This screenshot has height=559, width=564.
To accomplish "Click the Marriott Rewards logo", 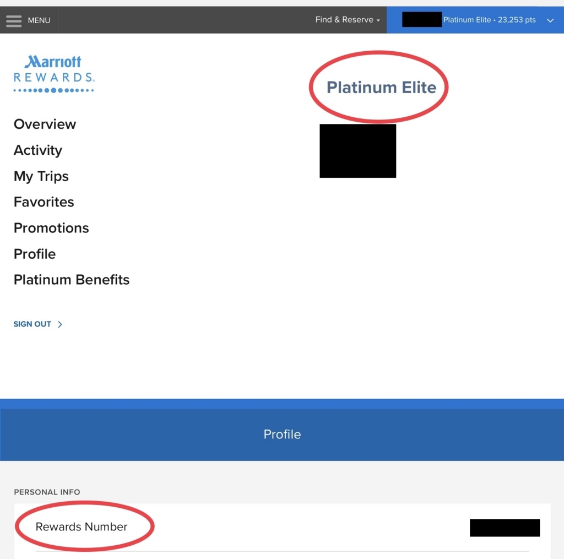I will point(54,74).
